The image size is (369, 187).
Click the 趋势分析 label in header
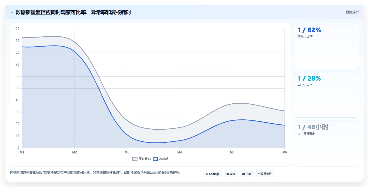[x=352, y=12]
